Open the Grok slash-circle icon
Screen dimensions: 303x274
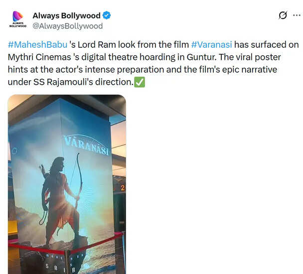pos(283,15)
